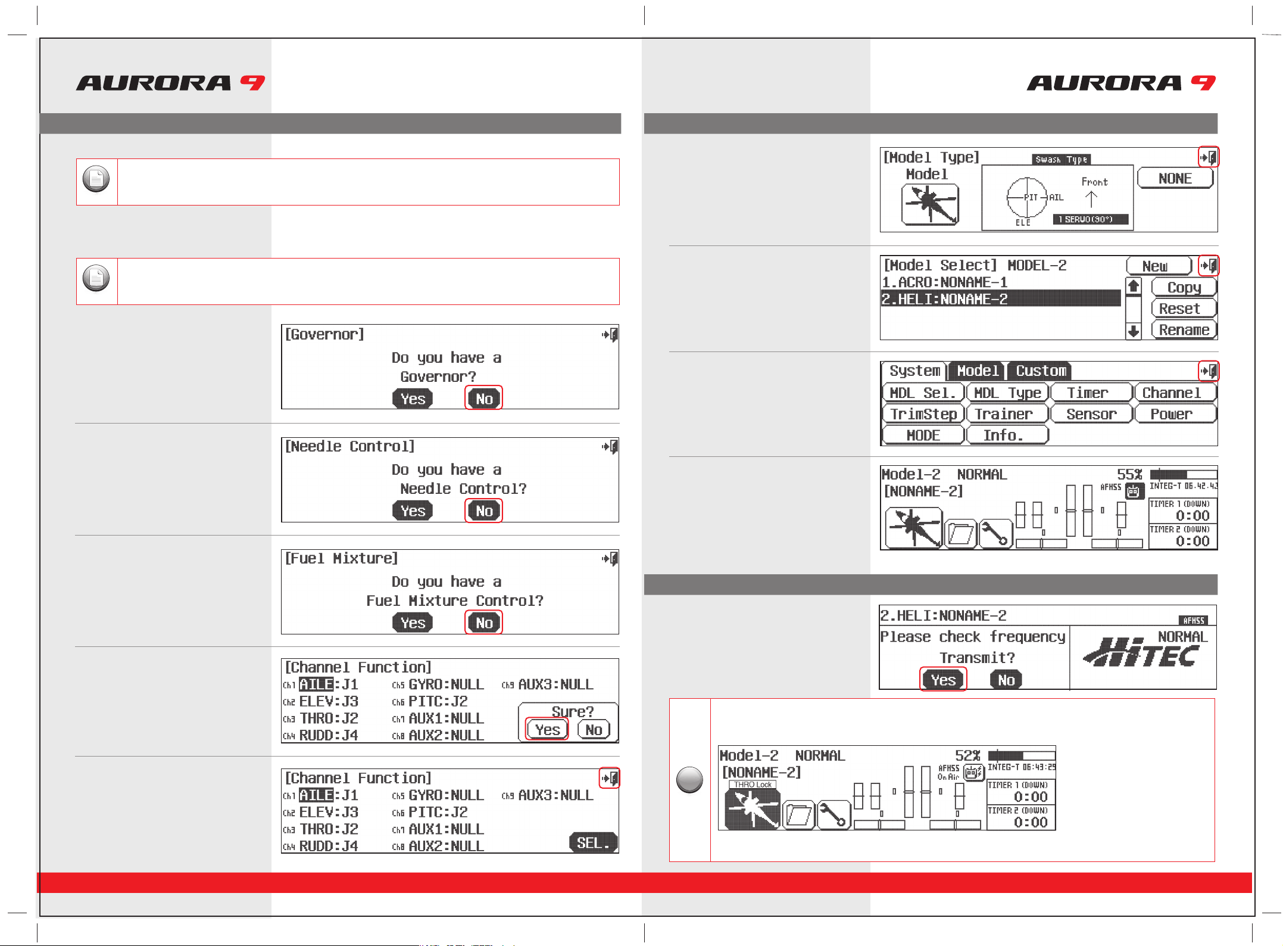Click scroll up arrow in Model Select list
Viewport: 1283px width, 946px height.
pyautogui.click(x=1134, y=287)
